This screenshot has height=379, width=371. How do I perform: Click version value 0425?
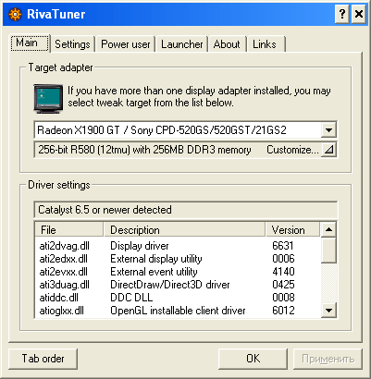283,285
